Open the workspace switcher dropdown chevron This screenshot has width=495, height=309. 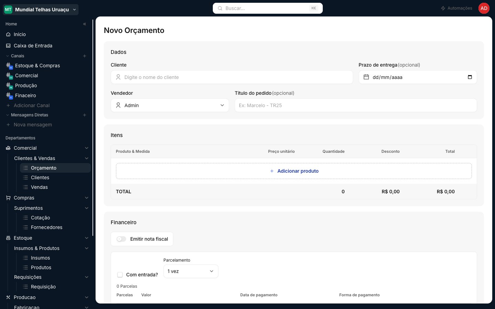coord(74,10)
